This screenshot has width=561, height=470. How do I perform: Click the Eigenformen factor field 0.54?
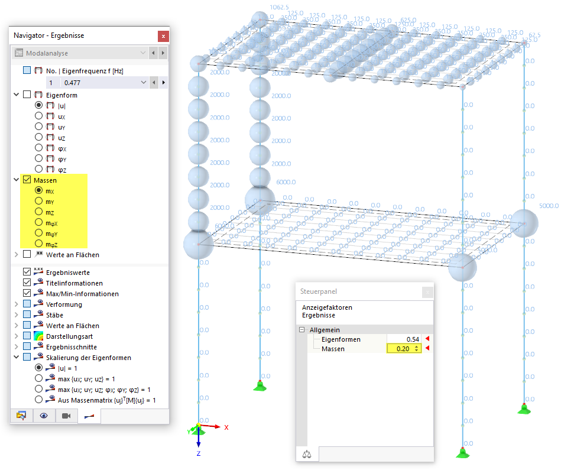pos(404,339)
